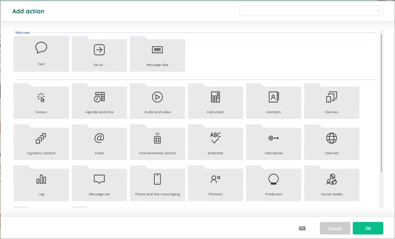Open the Devices category folder

(x=332, y=101)
